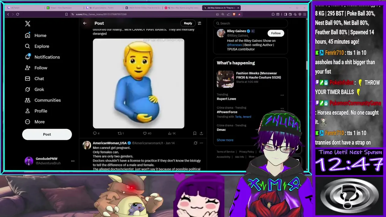Click the Profile person icon
Viewport: 386px width, 217px height.
[27, 111]
